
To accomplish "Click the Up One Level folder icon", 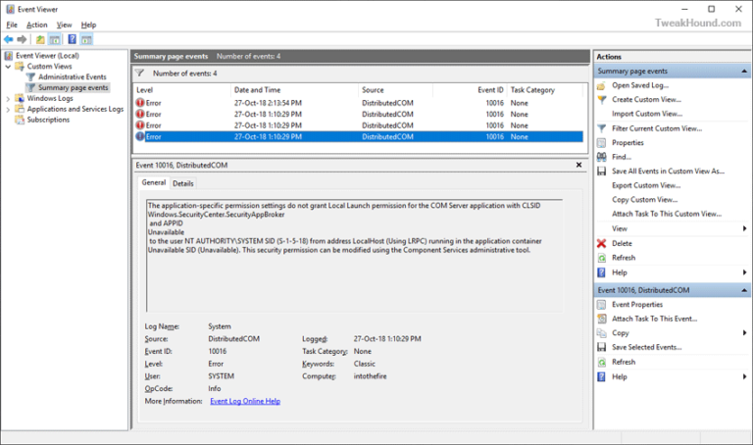I will pos(40,39).
